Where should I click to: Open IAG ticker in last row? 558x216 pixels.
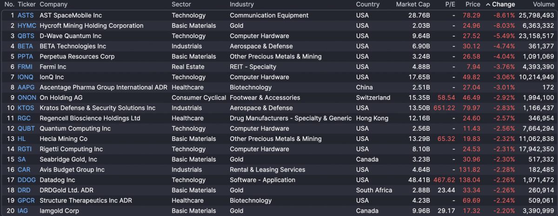pyautogui.click(x=23, y=210)
